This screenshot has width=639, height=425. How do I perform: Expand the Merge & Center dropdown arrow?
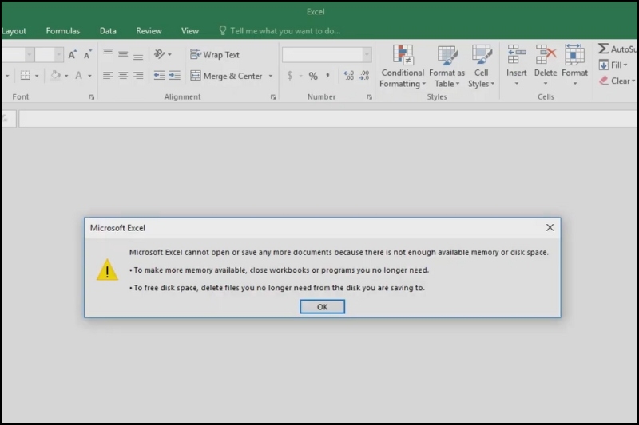[x=271, y=76]
